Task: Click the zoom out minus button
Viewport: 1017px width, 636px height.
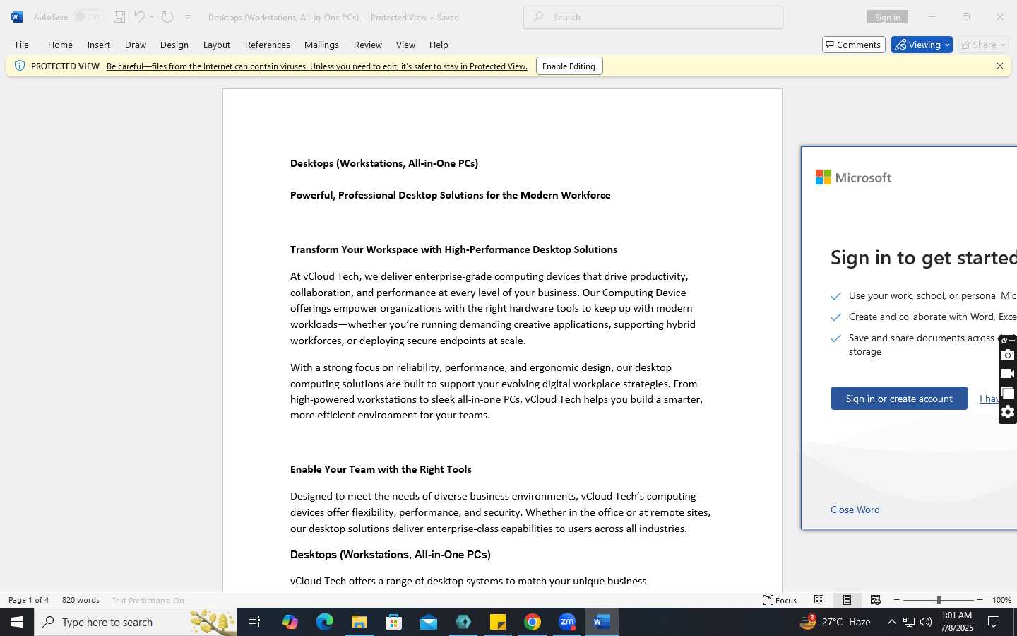Action: point(897,600)
